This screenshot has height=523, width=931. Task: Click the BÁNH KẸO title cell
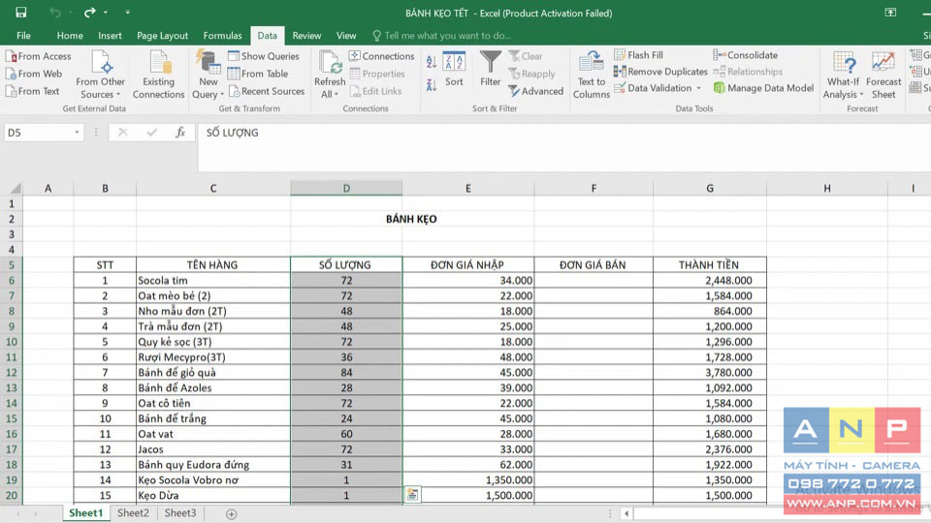click(411, 219)
